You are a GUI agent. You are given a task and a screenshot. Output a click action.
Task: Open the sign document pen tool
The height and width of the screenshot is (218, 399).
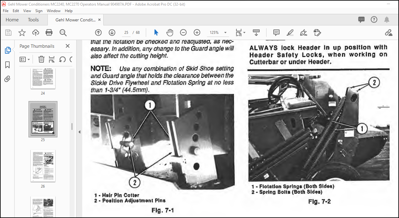(x=304, y=33)
